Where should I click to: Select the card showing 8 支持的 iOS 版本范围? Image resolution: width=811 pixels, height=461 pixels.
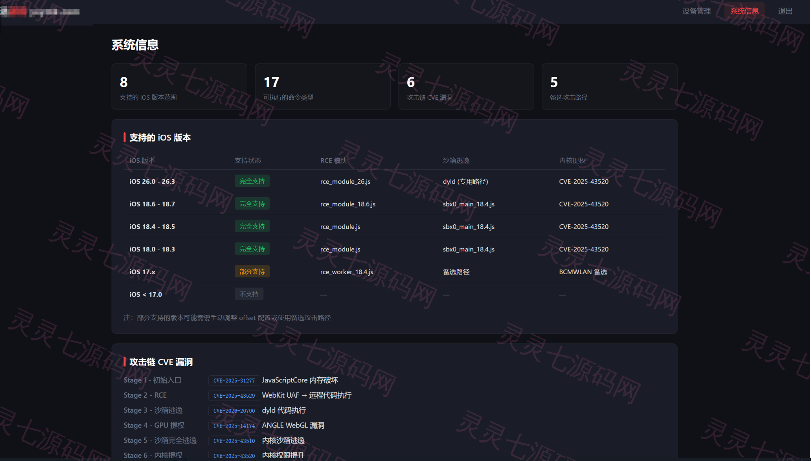(179, 86)
